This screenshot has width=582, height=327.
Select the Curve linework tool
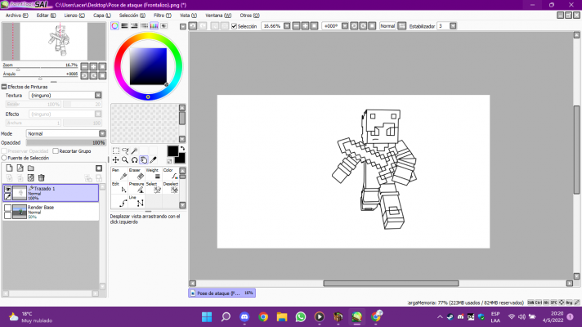point(123,202)
